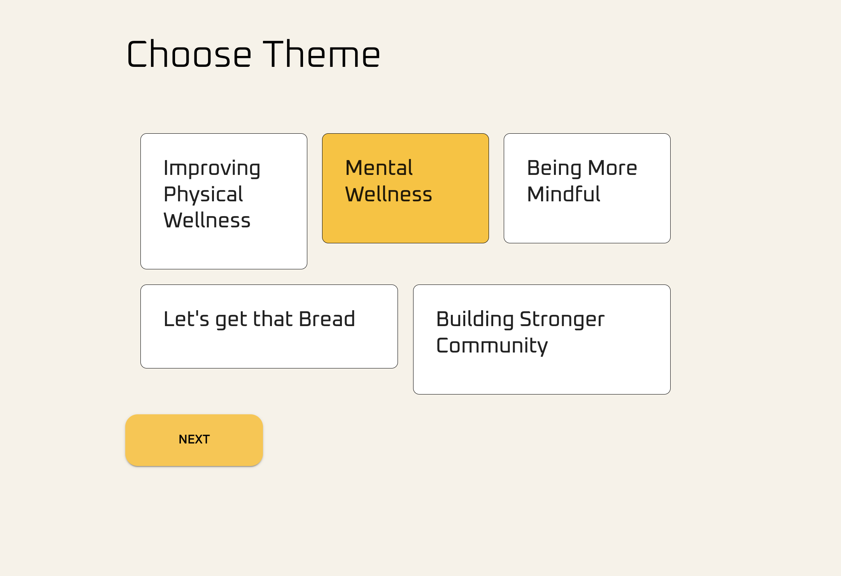
Task: Choose the Being More Mindful theme
Action: coord(587,188)
